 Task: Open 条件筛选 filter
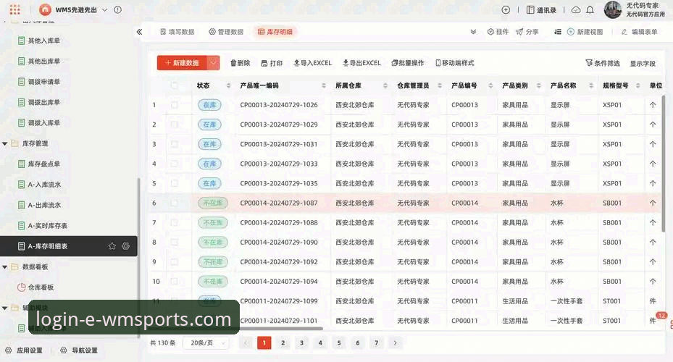[x=603, y=63]
